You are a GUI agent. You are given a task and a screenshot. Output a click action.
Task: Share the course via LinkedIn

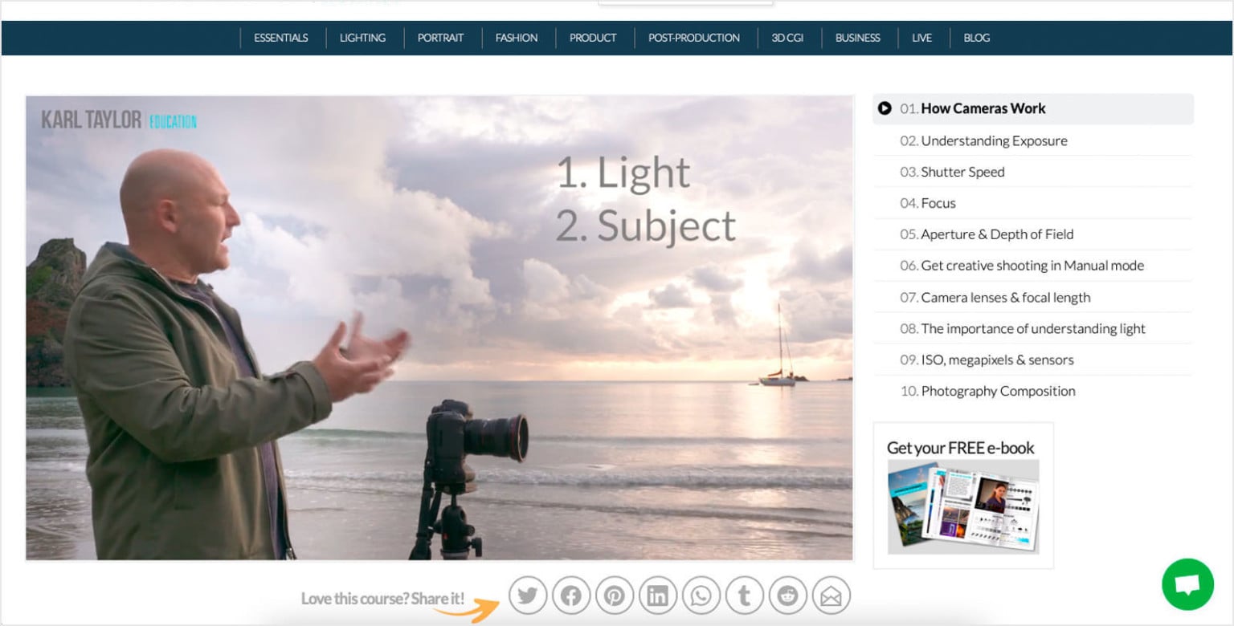point(658,596)
